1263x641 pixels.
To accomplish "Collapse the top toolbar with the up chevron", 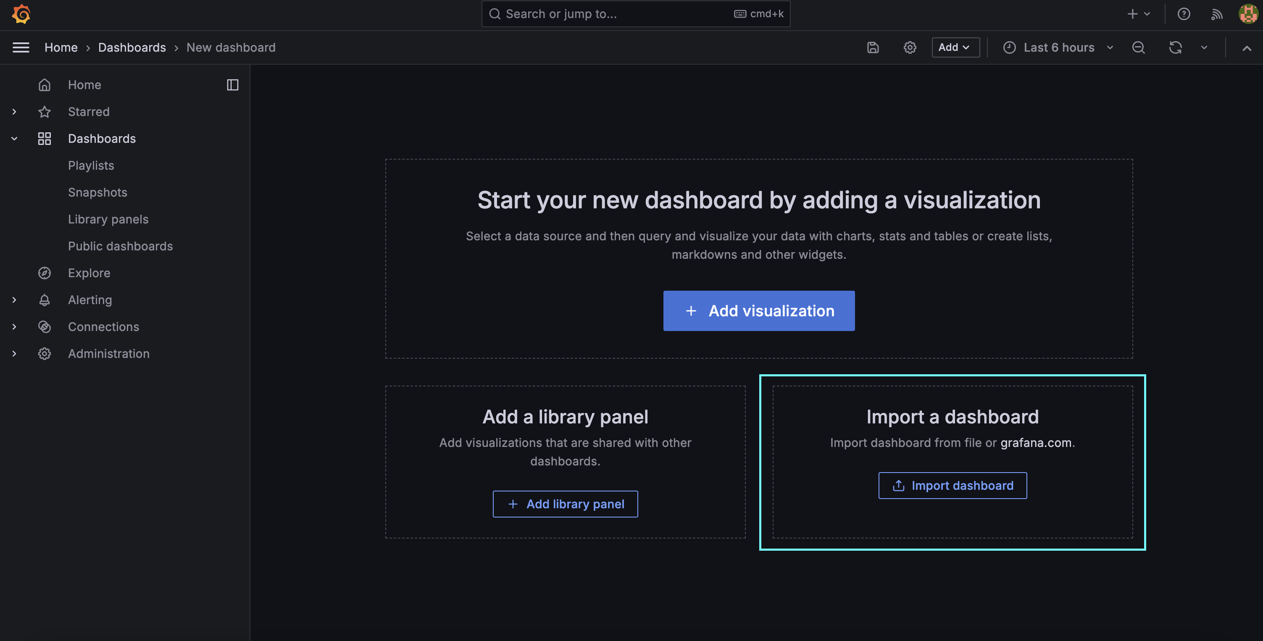I will [x=1246, y=47].
